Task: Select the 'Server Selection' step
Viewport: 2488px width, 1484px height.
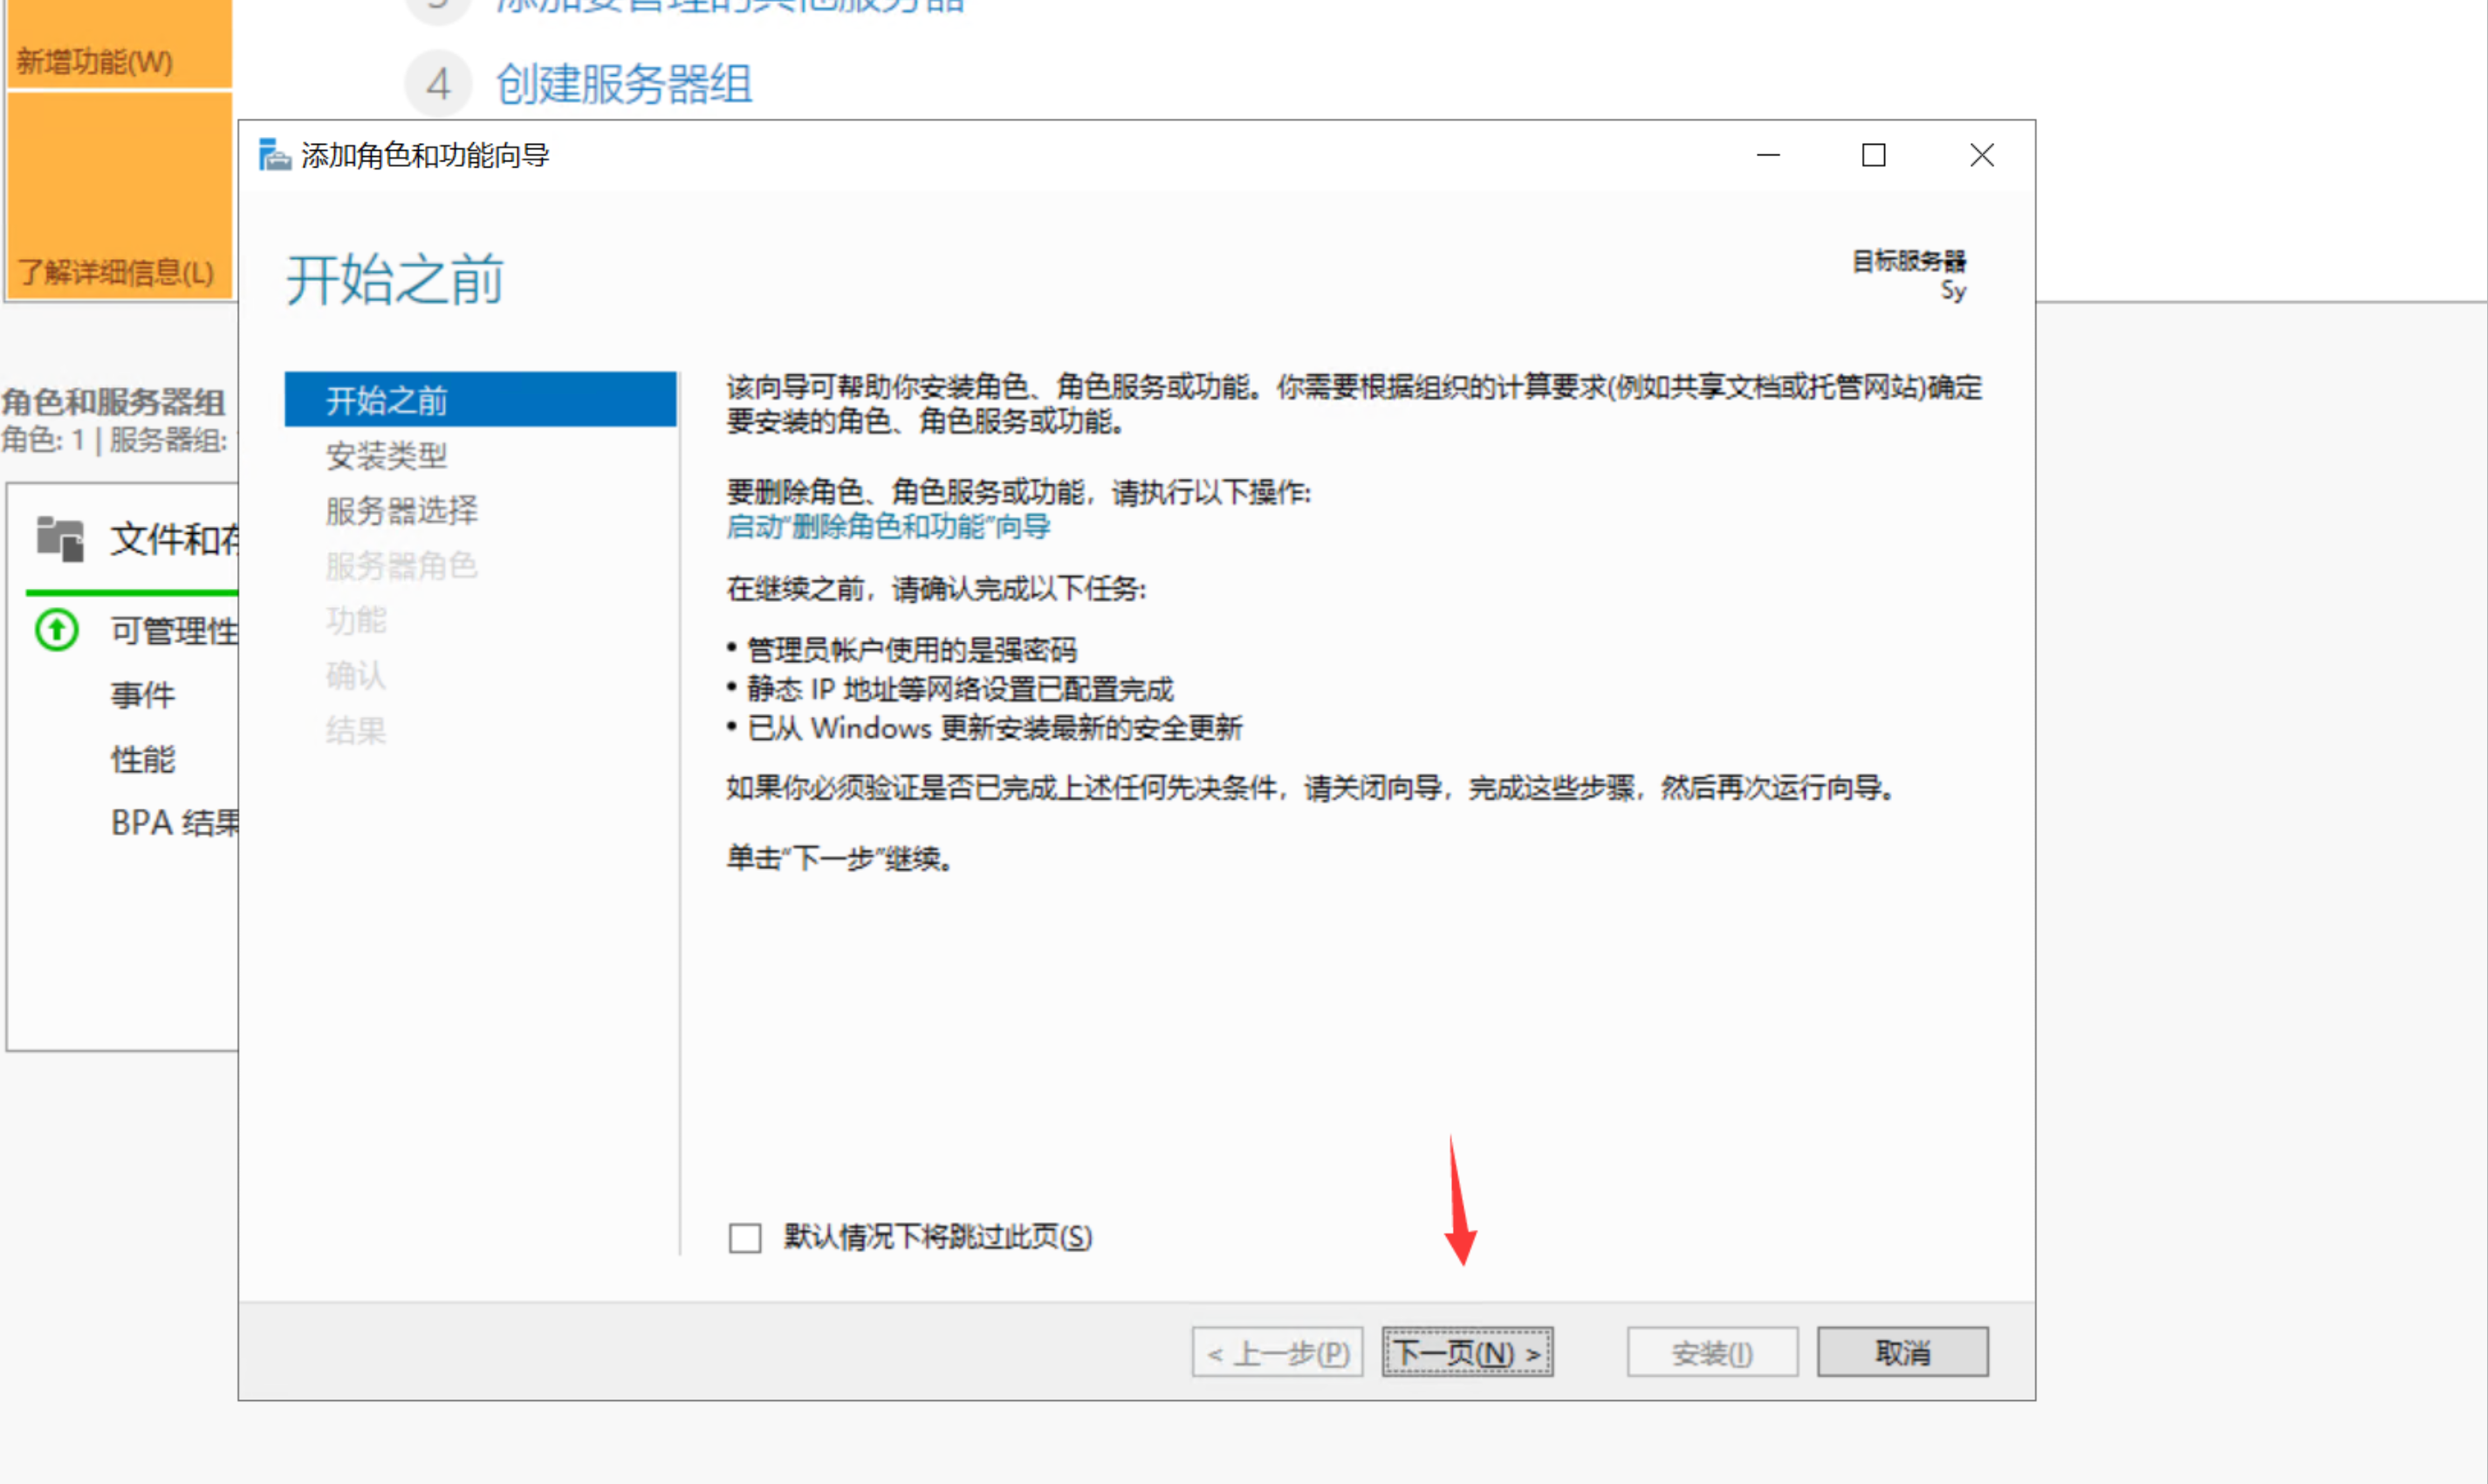Action: click(401, 511)
